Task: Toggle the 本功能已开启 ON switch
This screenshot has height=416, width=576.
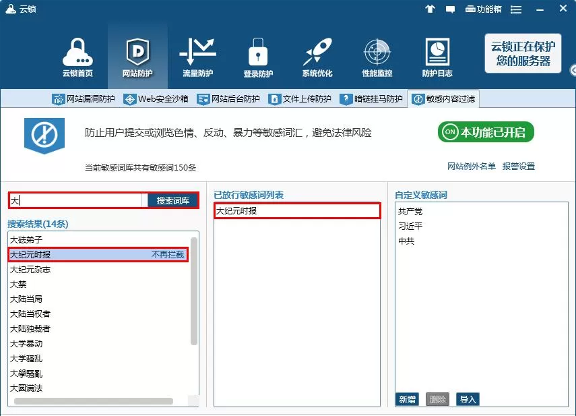Action: [x=486, y=132]
